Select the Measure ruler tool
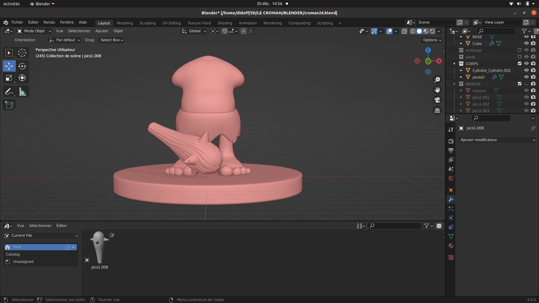 coord(22,91)
